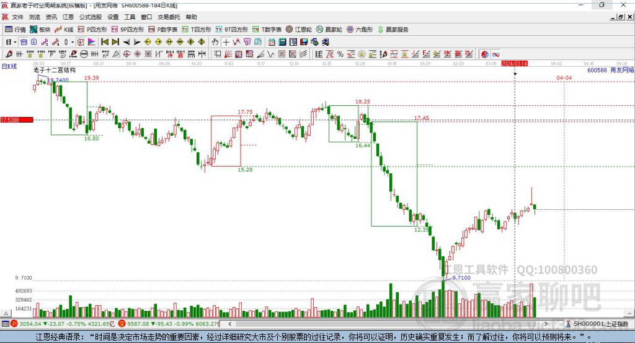Select the Gann fan lines tool
The height and width of the screenshot is (343, 635).
point(228,54)
